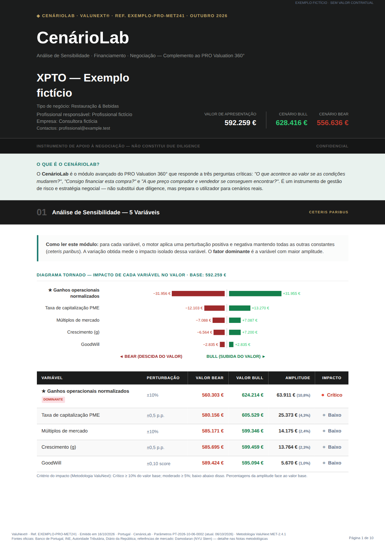Click the CenárioLab main title
Viewport: 385px width, 544px height.
[83, 38]
